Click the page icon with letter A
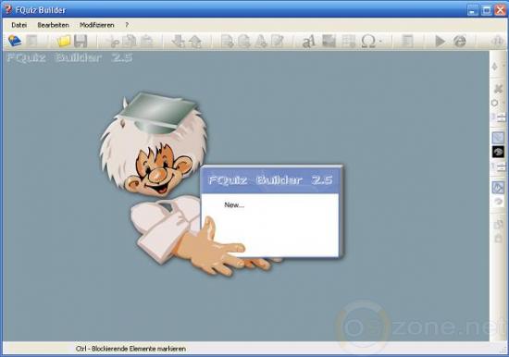This screenshot has height=357, width=509. [261, 42]
